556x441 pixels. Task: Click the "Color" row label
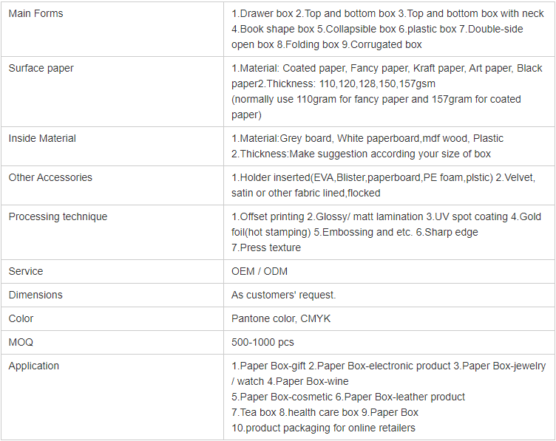21,318
